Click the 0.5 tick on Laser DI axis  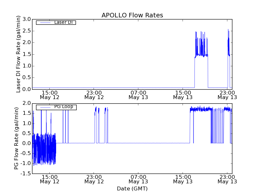pos(27,78)
